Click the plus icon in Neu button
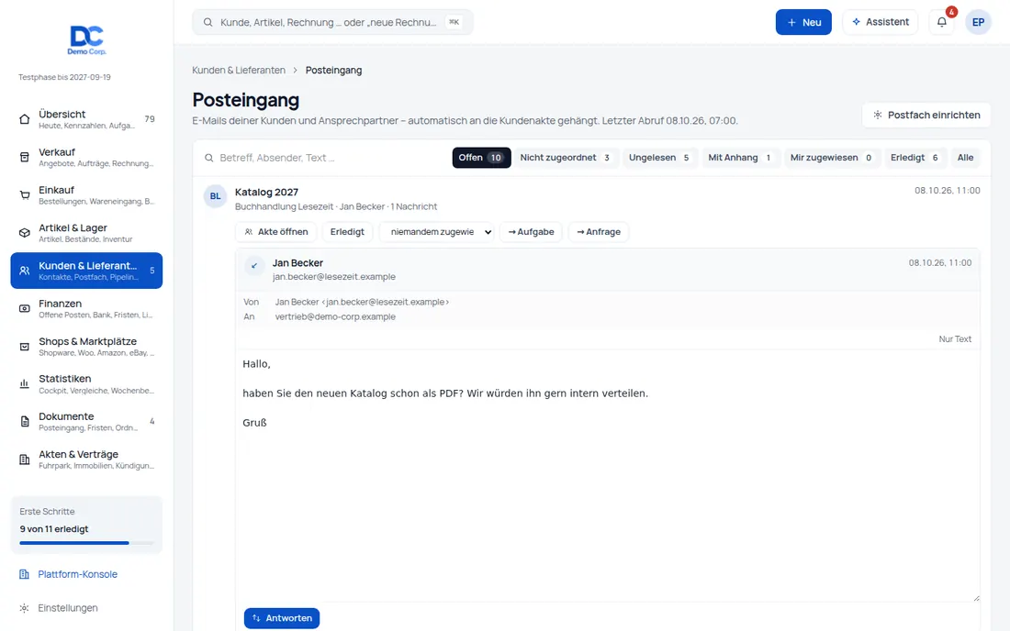The height and width of the screenshot is (631, 1010). 791,23
